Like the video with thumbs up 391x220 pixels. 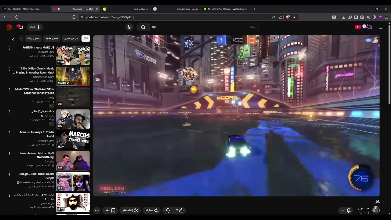pyautogui.click(x=180, y=210)
